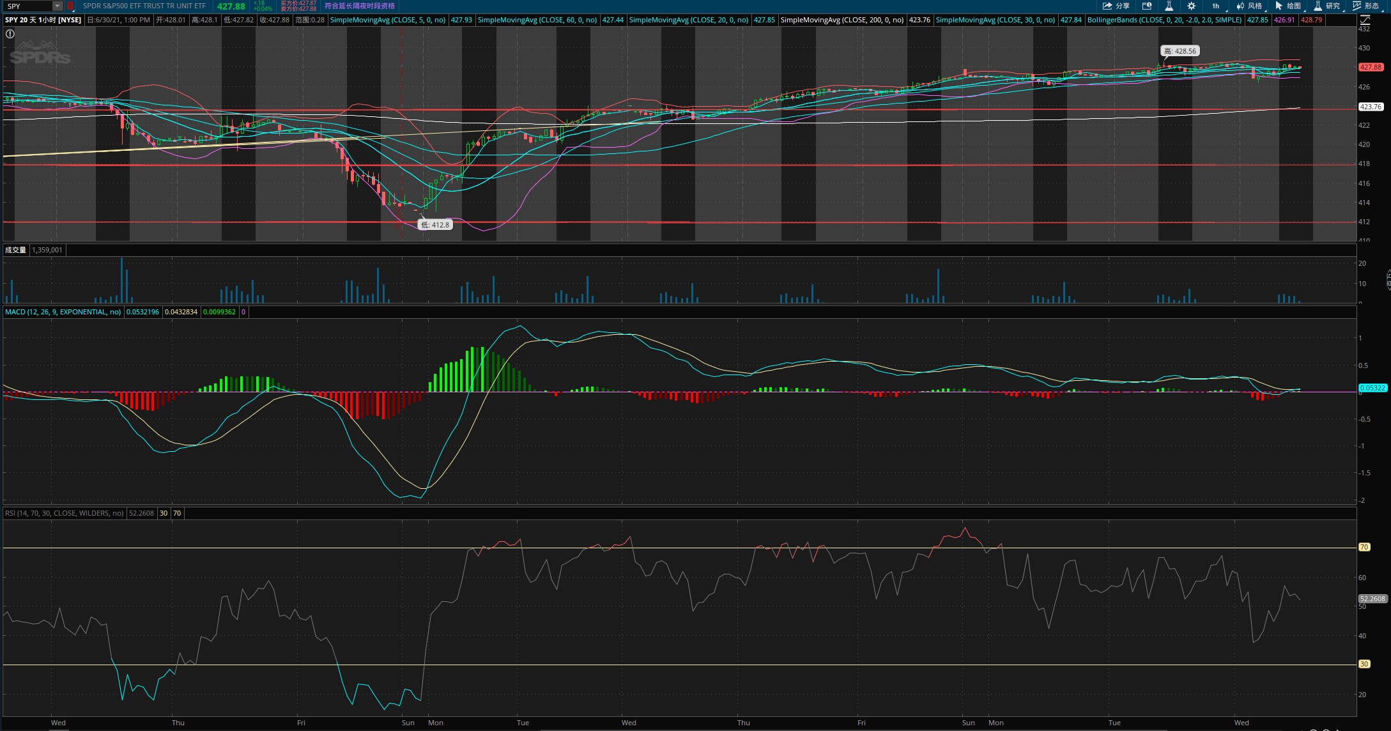Select the SimpleMovingAvg (CLOSE, 60, 0, no) label

point(537,20)
